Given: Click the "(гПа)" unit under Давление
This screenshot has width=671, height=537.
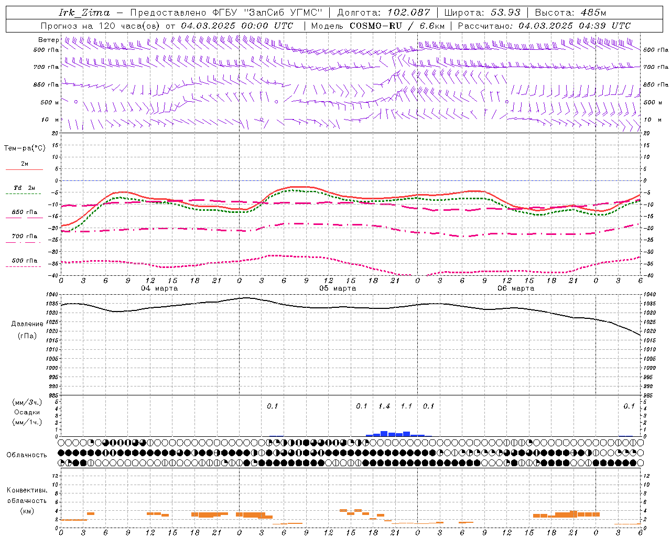Looking at the screenshot, I should (x=27, y=336).
